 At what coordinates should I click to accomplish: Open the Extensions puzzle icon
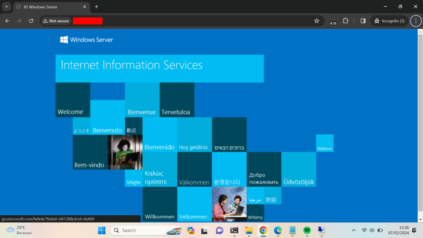click(346, 21)
